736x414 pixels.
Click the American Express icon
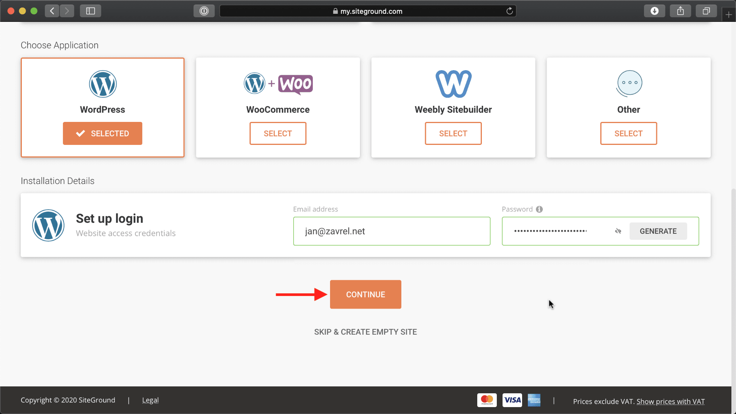pos(534,400)
